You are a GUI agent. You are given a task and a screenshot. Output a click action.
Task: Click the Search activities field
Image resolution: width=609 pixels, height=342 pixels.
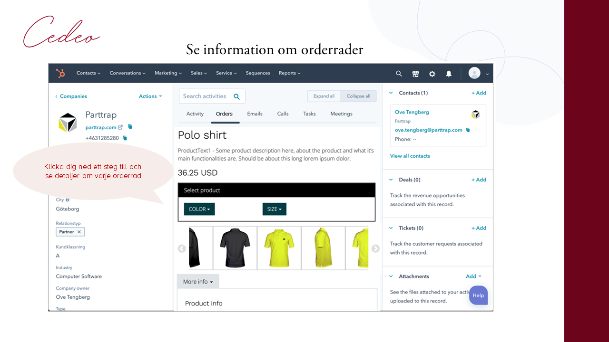click(212, 96)
